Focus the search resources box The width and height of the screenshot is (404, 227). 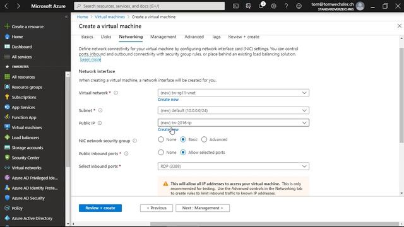150,6
